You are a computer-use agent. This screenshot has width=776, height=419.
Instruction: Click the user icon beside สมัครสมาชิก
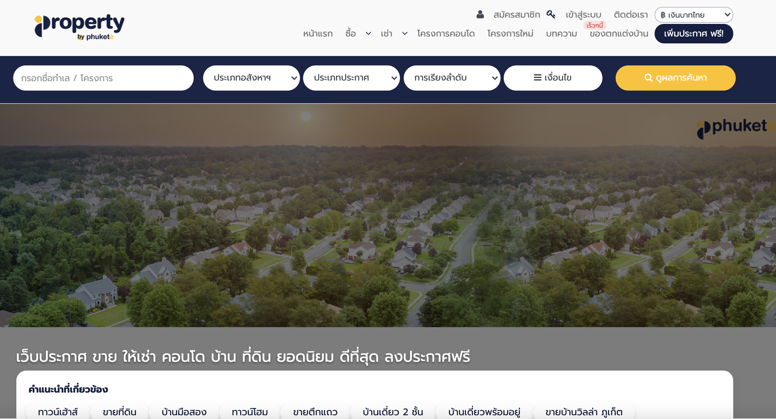tap(480, 14)
